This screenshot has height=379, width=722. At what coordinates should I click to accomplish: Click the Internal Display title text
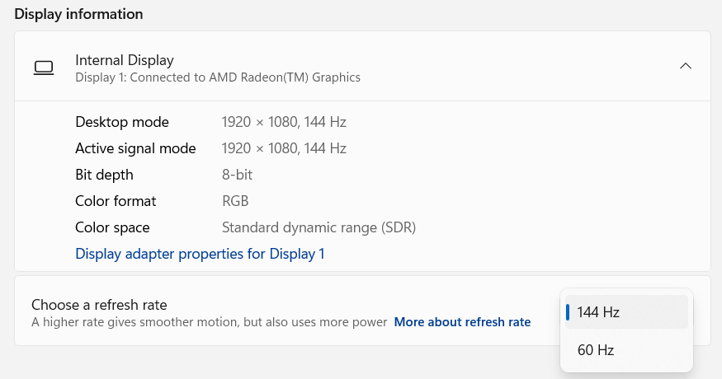pyautogui.click(x=125, y=60)
